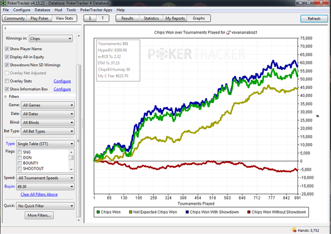Click the Chips Won With Showdown blue swatch
Screen dimensions: 331x234
pyautogui.click(x=187, y=212)
